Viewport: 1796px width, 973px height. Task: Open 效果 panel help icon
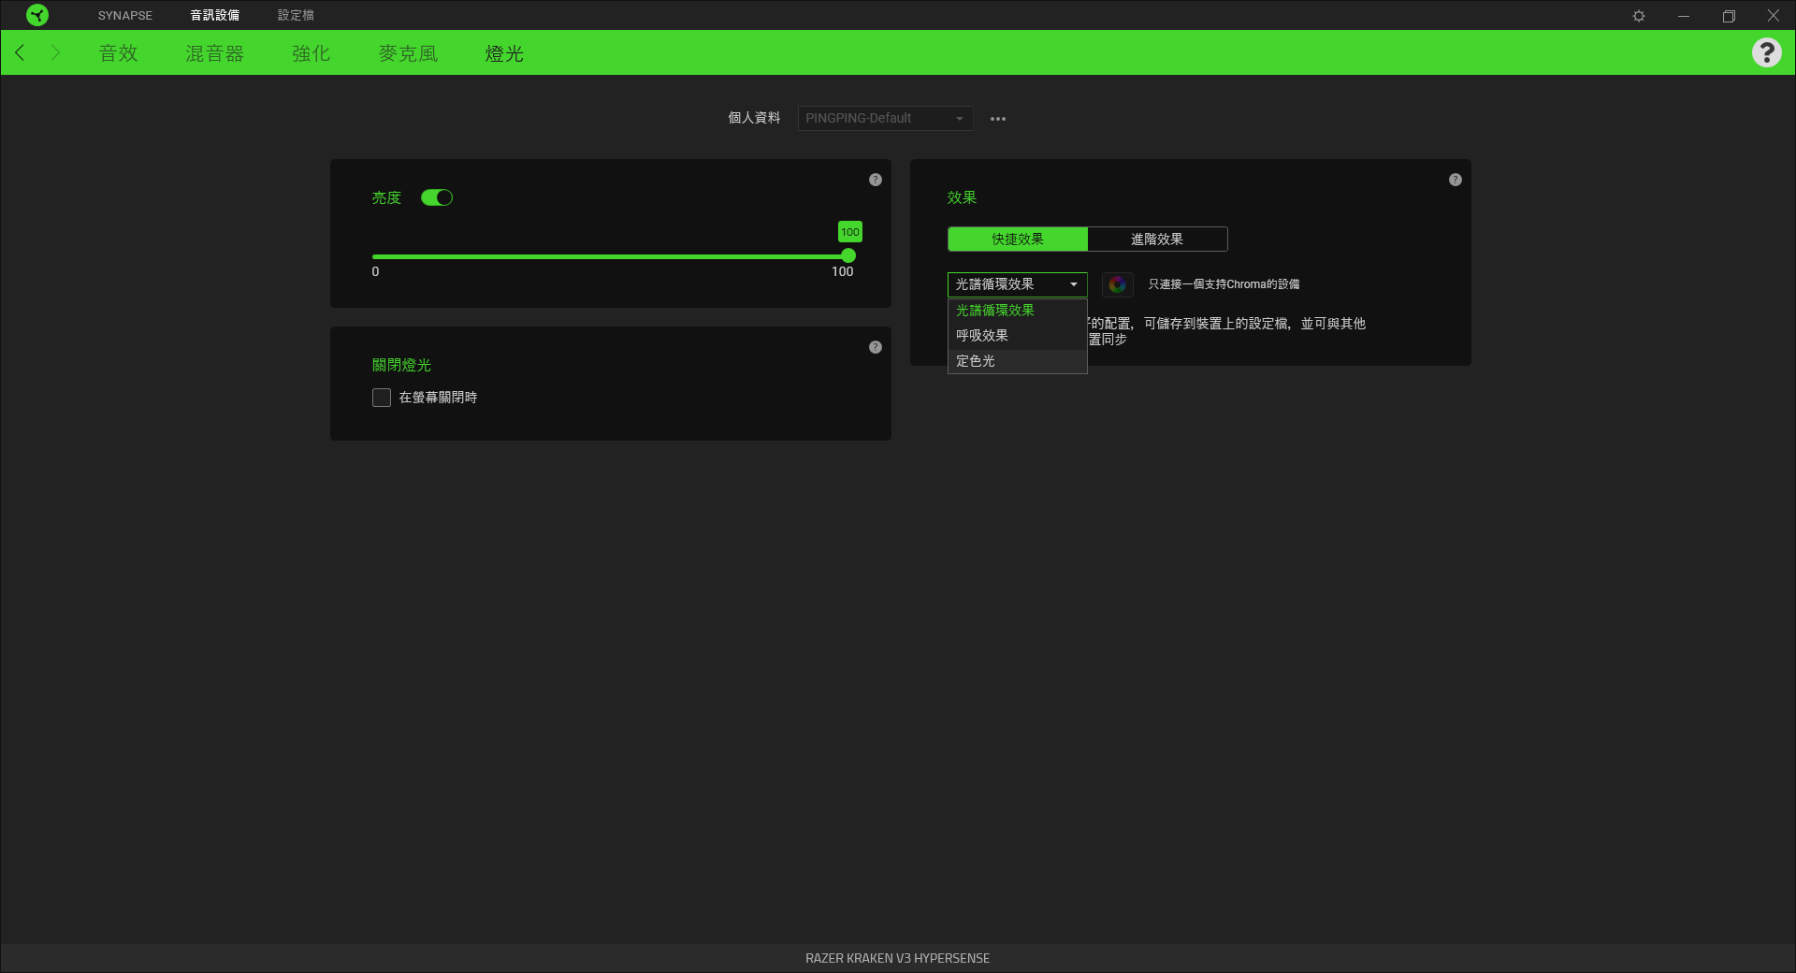pos(1456,180)
